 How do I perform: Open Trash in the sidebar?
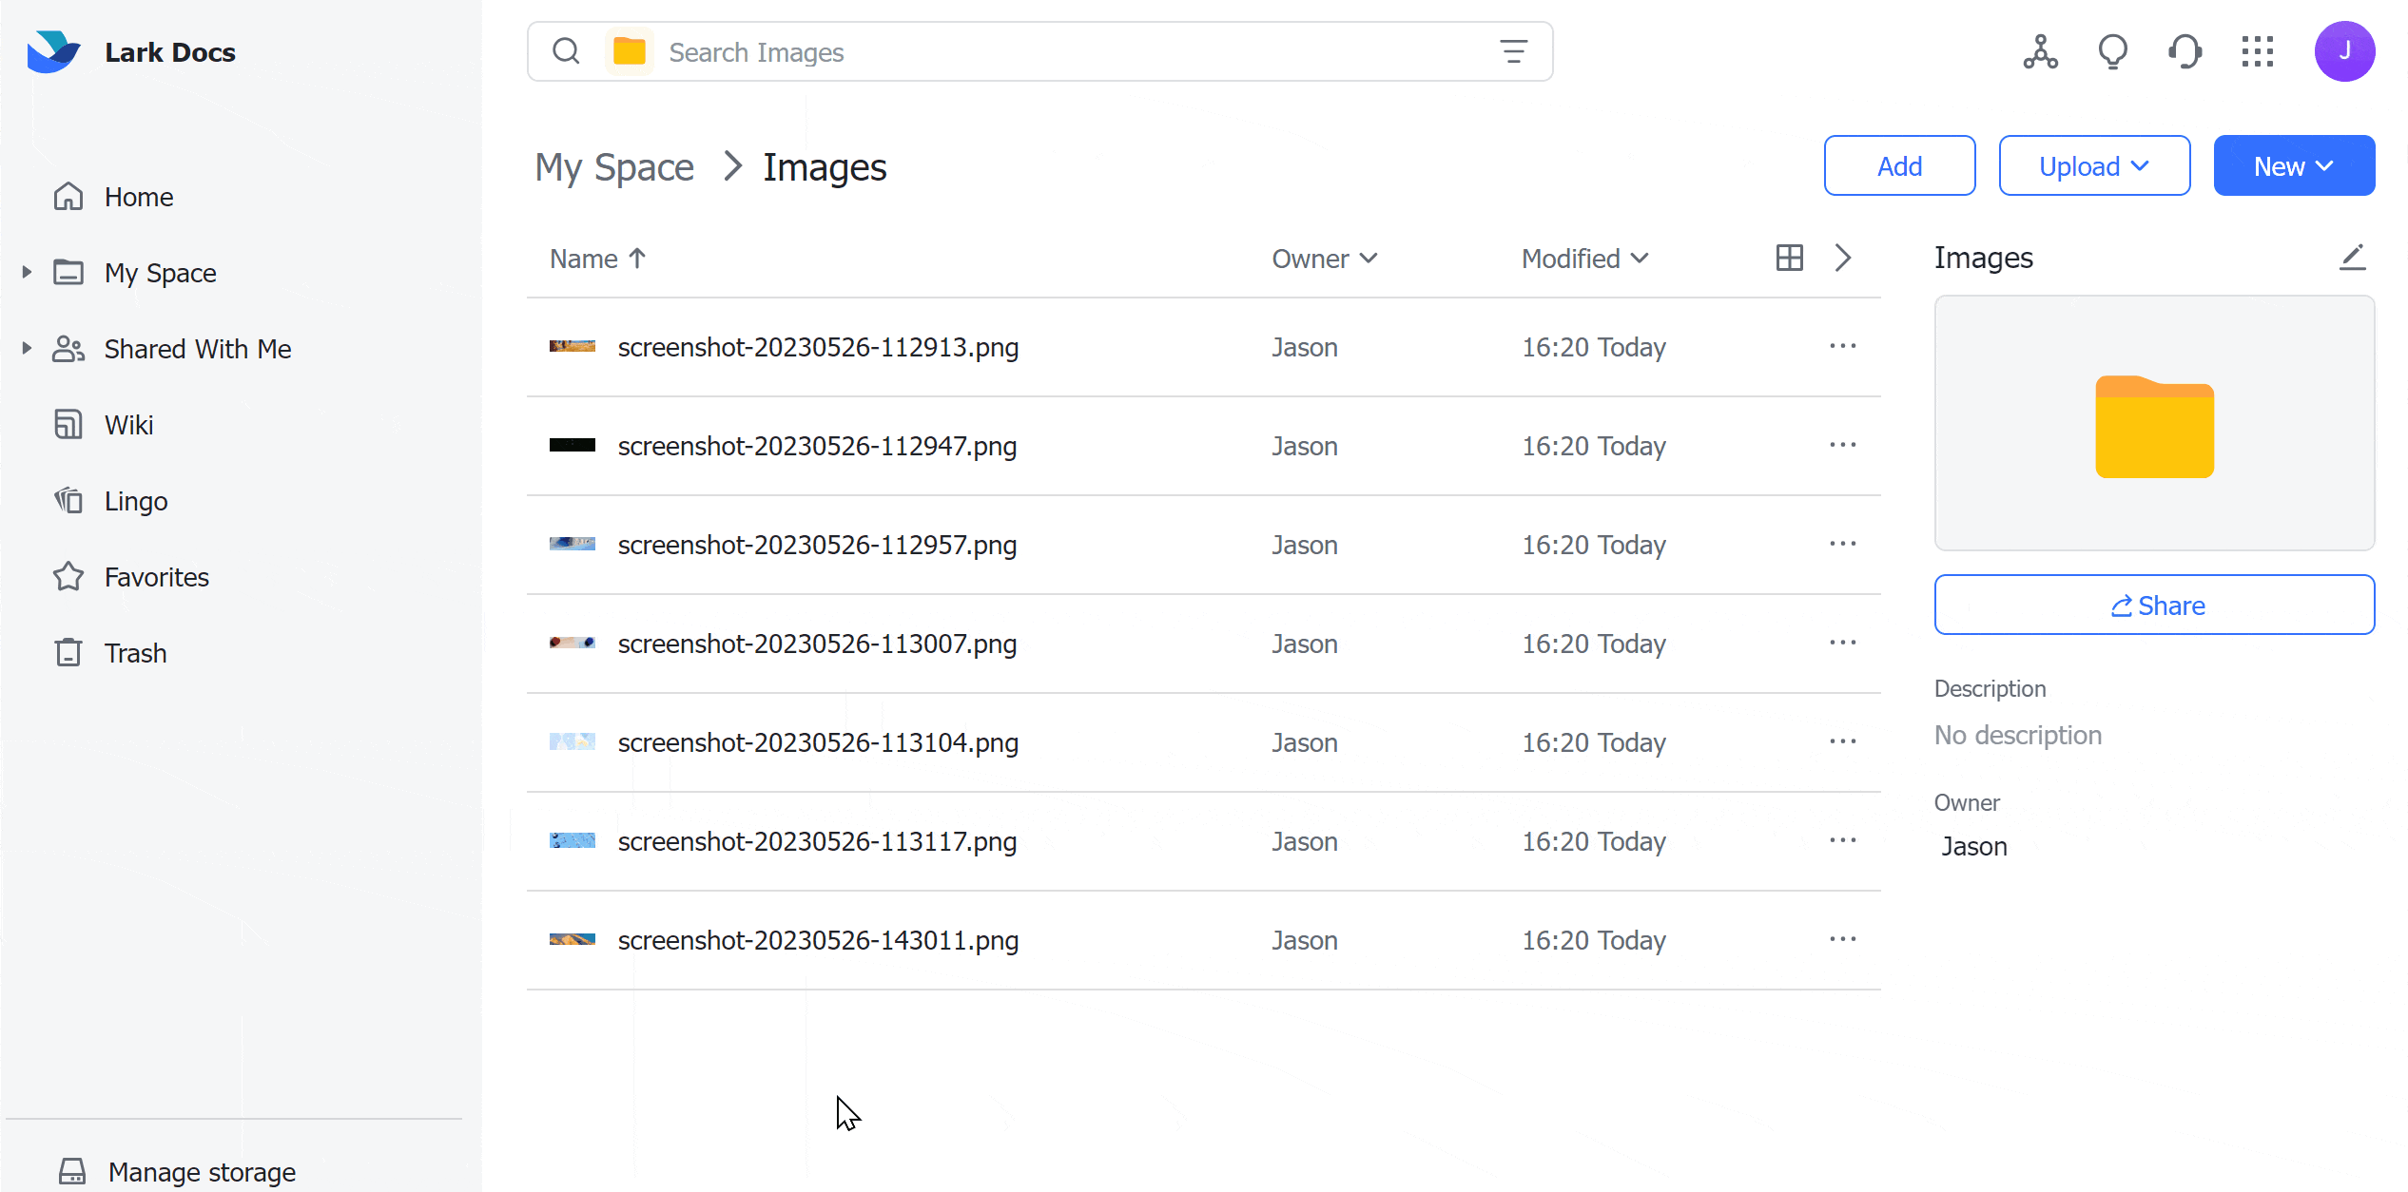[110, 653]
